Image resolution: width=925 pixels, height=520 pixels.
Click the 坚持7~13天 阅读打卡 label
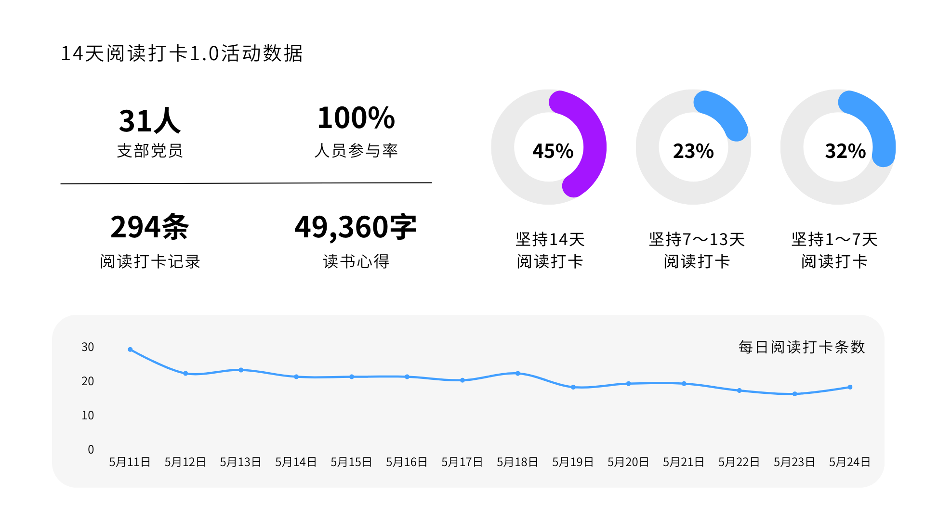tap(697, 250)
